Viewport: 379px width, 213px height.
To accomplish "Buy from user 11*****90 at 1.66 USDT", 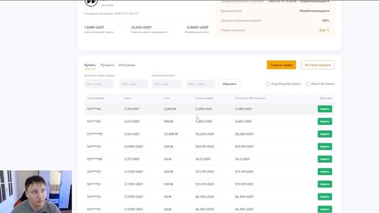I will pos(325,134).
